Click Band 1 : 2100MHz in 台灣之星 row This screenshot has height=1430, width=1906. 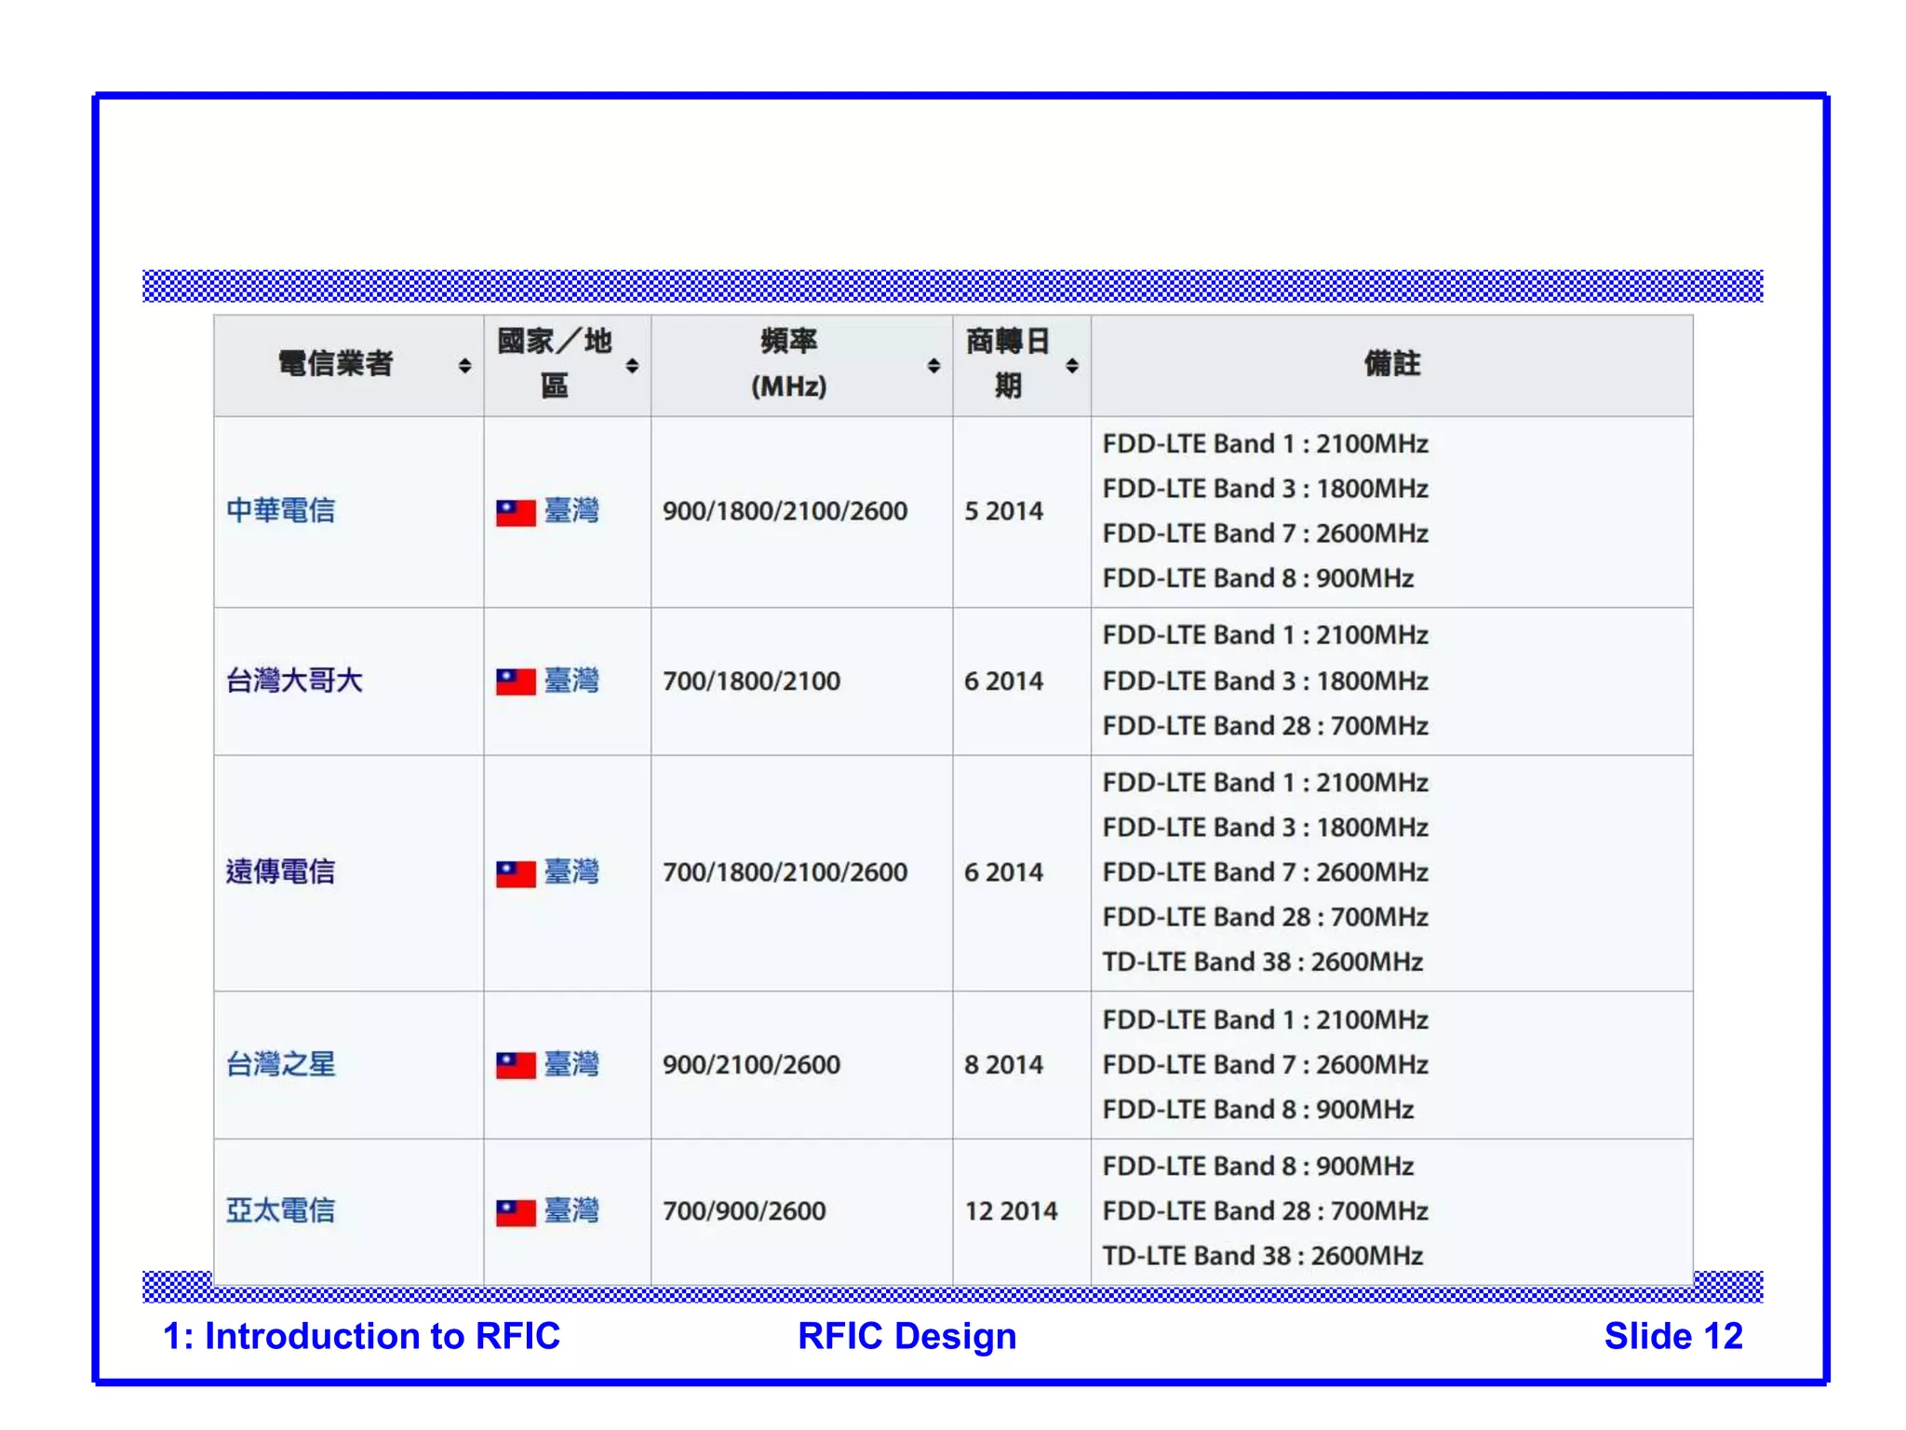pos(1265,1020)
